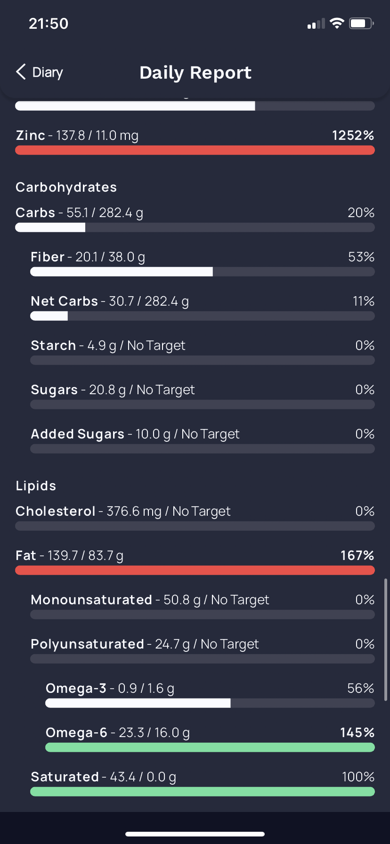This screenshot has width=390, height=844.
Task: Select the red Zinc progress bar
Action: (195, 150)
